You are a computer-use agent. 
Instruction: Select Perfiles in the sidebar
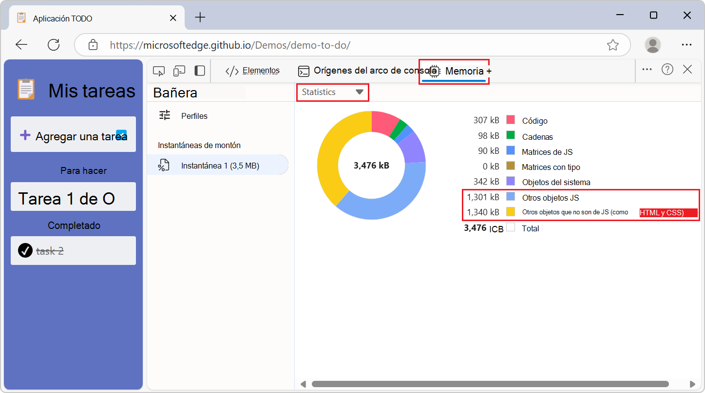click(x=194, y=116)
